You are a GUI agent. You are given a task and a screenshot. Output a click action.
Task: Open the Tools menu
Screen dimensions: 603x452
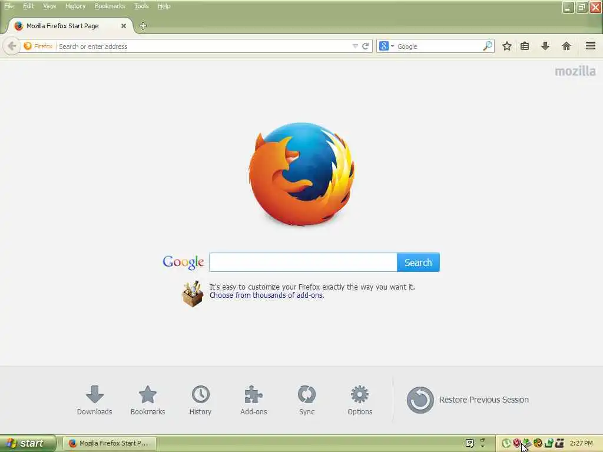pos(141,6)
